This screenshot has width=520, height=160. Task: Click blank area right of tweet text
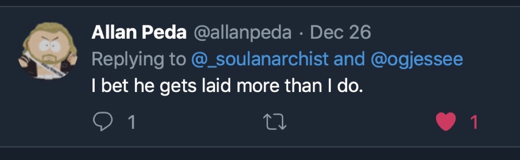[x=431, y=86]
